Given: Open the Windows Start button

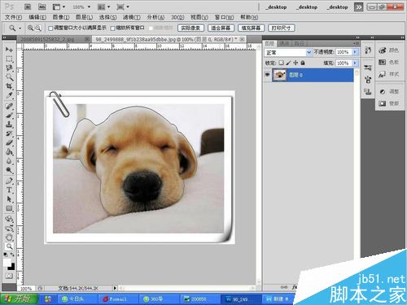Looking at the screenshot, I should pyautogui.click(x=19, y=298).
